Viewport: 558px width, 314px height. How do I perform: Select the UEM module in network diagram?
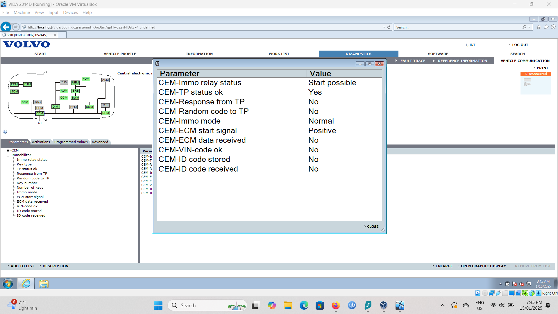[x=75, y=83]
